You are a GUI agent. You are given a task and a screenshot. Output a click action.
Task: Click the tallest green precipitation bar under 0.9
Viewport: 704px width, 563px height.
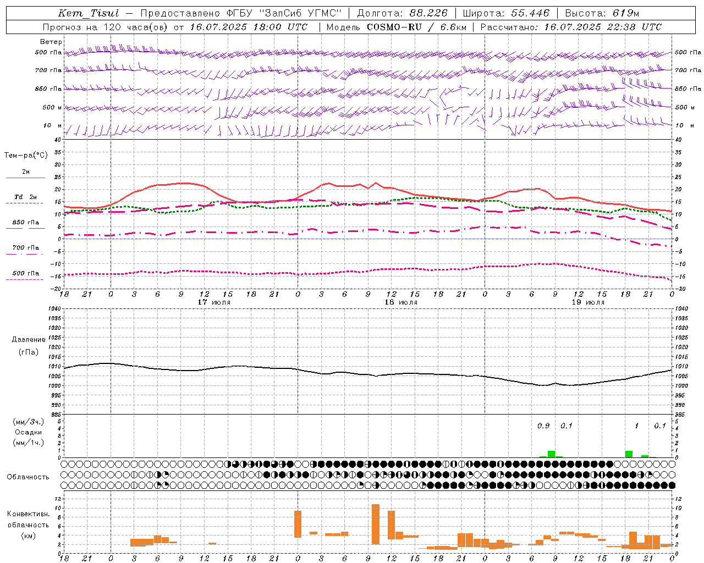[x=551, y=454]
